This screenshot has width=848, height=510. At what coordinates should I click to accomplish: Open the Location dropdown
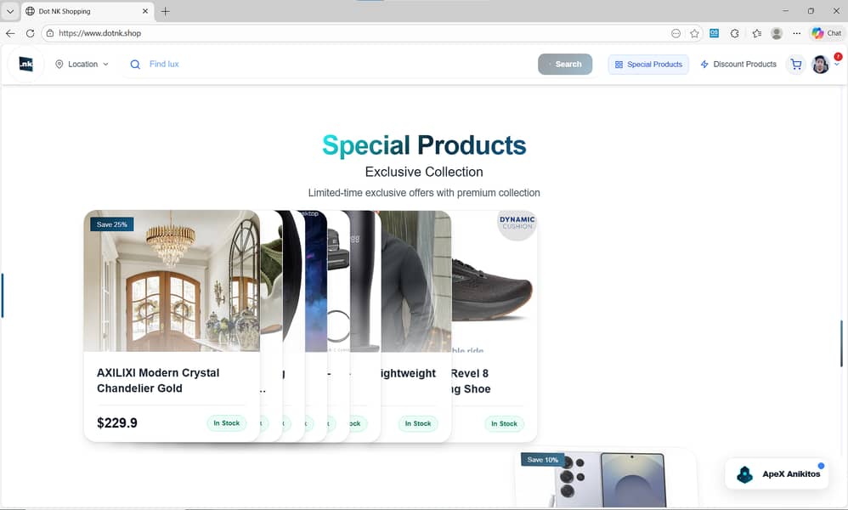(x=82, y=64)
